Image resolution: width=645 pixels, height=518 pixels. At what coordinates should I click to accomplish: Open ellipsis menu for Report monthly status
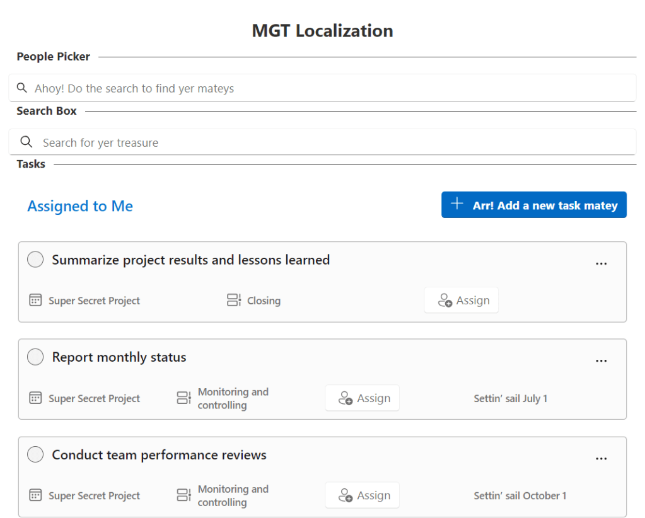601,360
